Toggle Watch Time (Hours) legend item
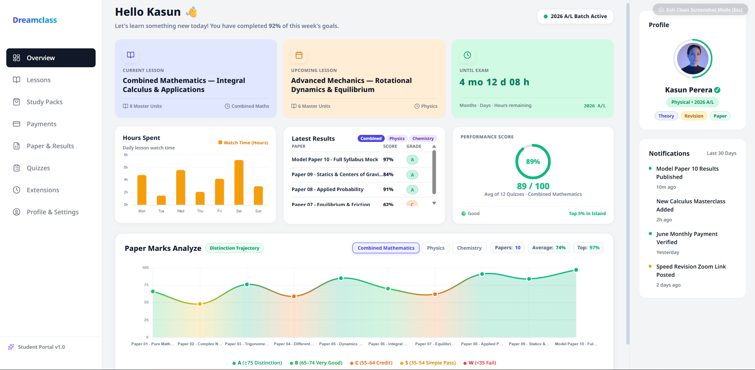The height and width of the screenshot is (370, 755). 243,143
